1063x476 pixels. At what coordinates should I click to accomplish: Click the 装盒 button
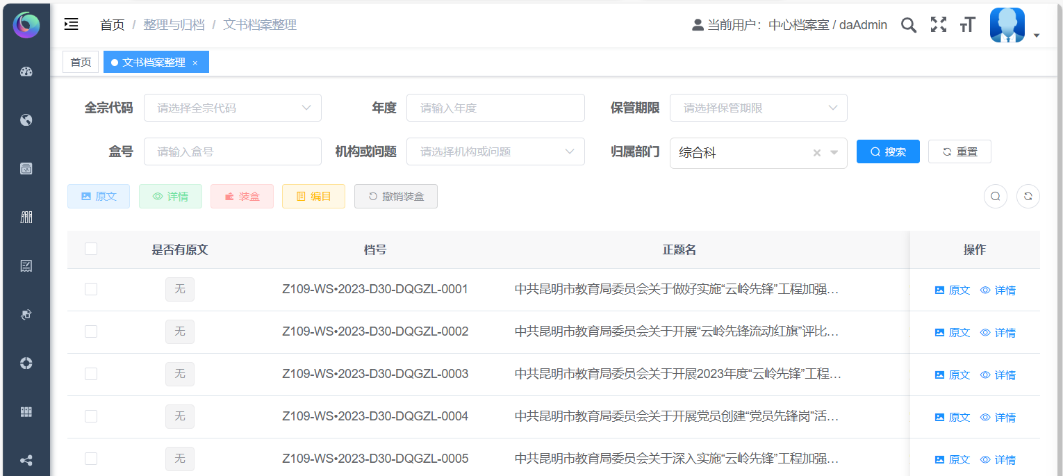[x=242, y=197]
